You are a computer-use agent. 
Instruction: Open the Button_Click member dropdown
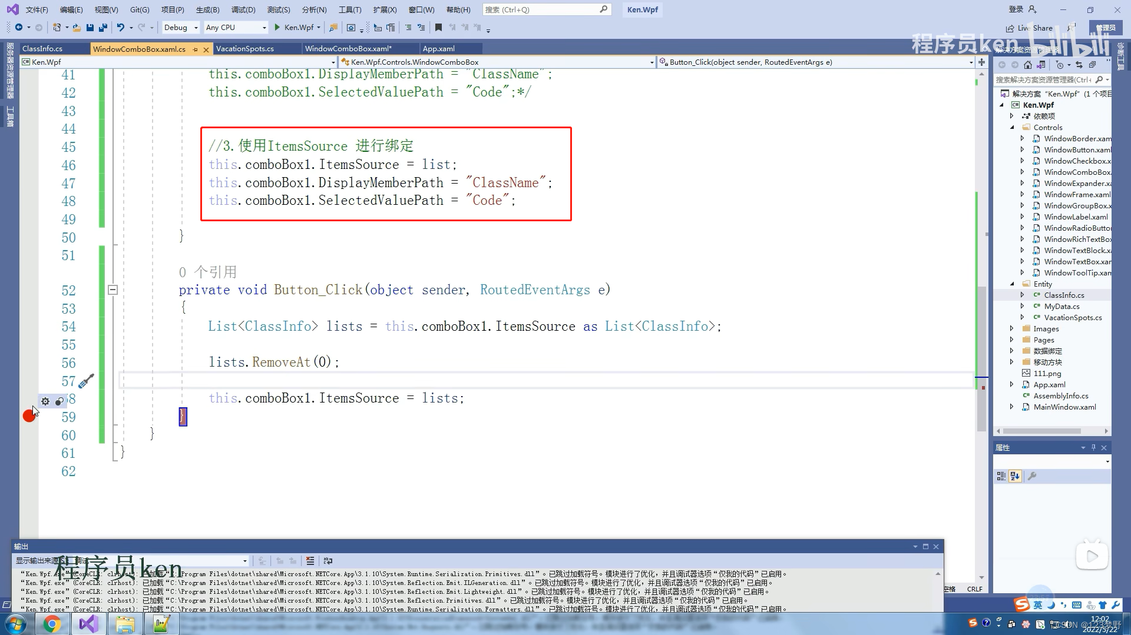816,62
